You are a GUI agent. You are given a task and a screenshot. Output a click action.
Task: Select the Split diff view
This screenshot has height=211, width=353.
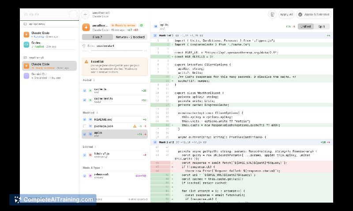tap(321, 26)
